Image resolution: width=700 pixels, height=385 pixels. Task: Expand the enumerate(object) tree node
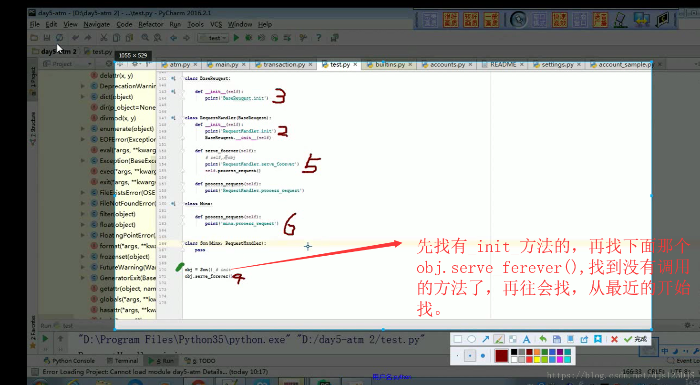[83, 129]
